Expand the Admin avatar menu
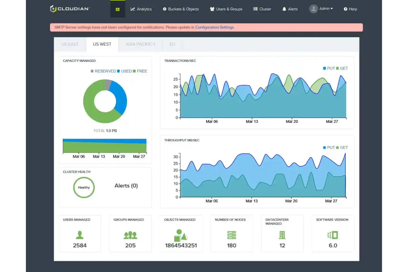Viewport: 408px width, 272px height. point(313,9)
